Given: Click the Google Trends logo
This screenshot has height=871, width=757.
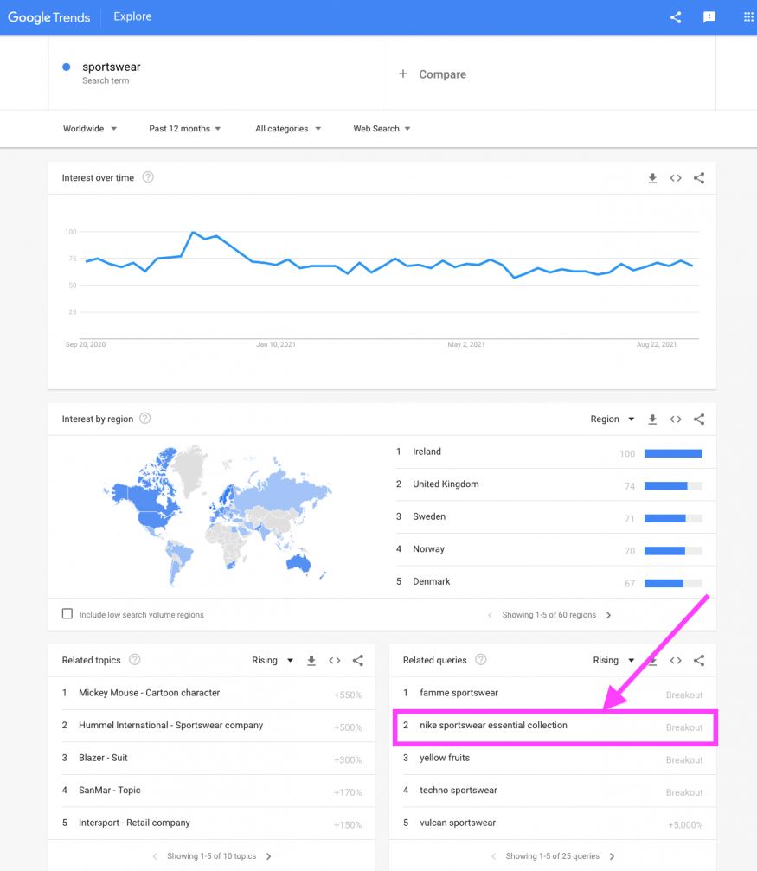Looking at the screenshot, I should [x=48, y=16].
